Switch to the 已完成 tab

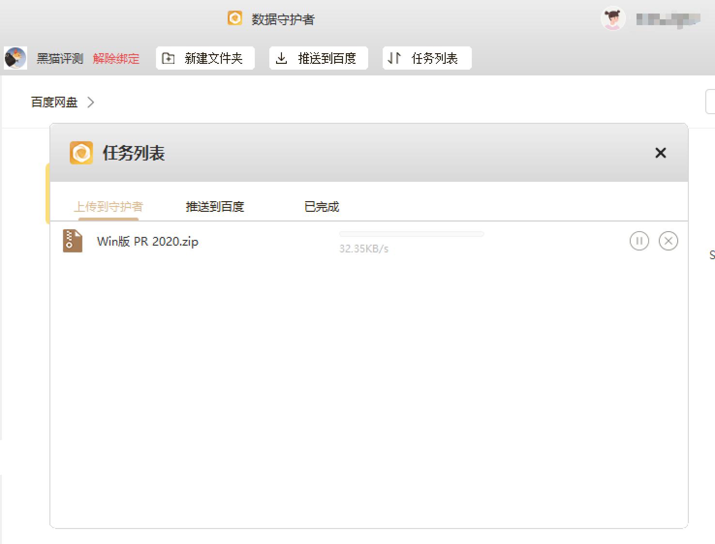[321, 206]
